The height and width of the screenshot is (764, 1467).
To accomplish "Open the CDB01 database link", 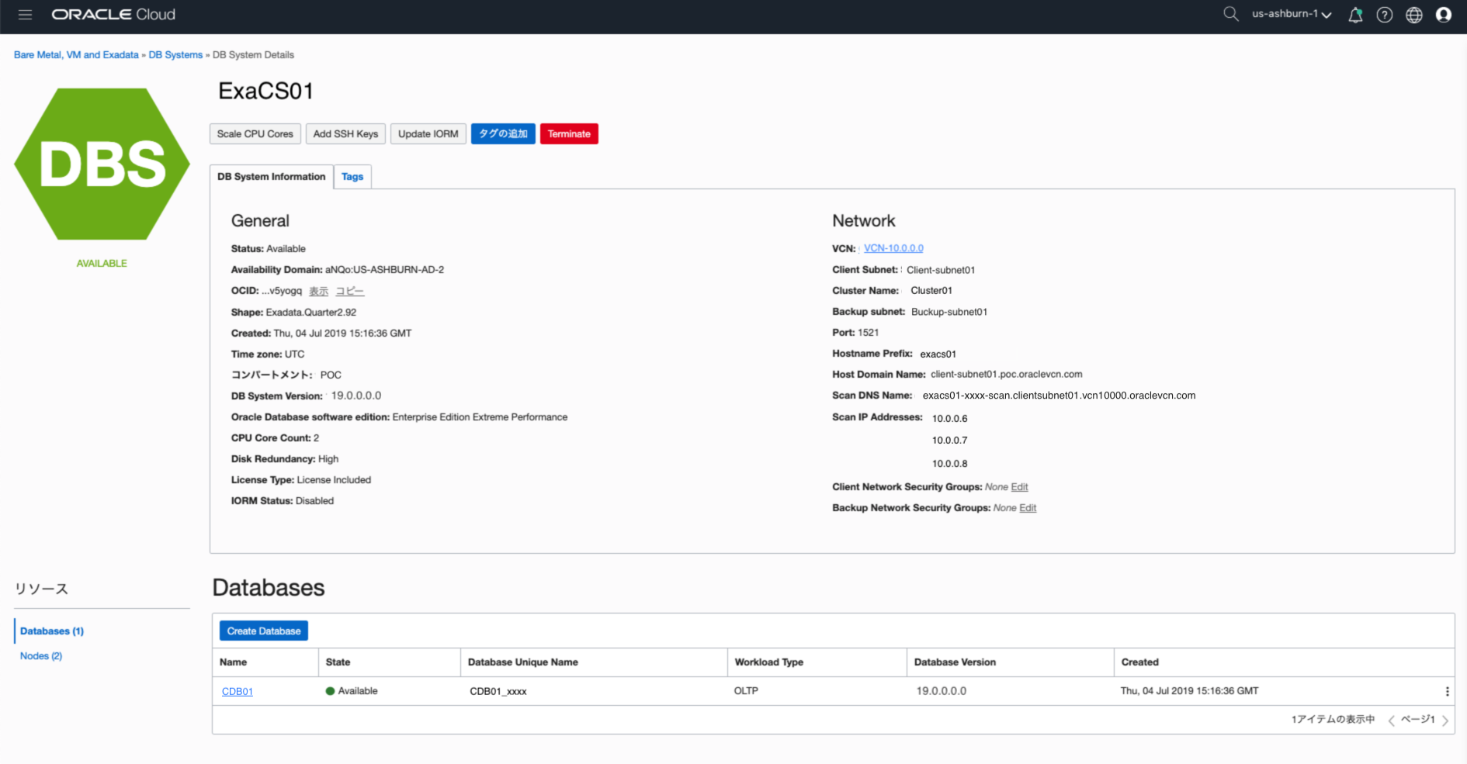I will [x=238, y=692].
